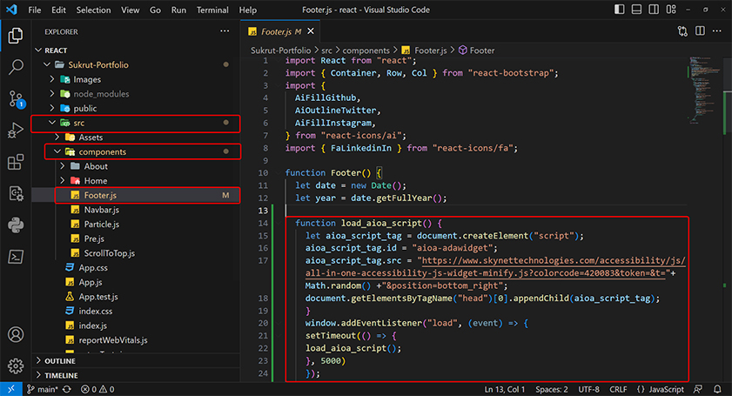Viewport: 732px width, 396px height.
Task: Click the feedback icon in status bar
Action: [x=698, y=389]
